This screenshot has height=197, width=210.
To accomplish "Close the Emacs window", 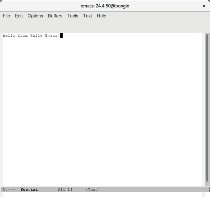I will pyautogui.click(x=204, y=6).
